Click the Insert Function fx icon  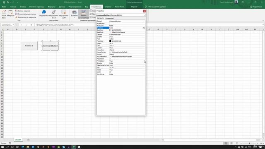click(31, 25)
